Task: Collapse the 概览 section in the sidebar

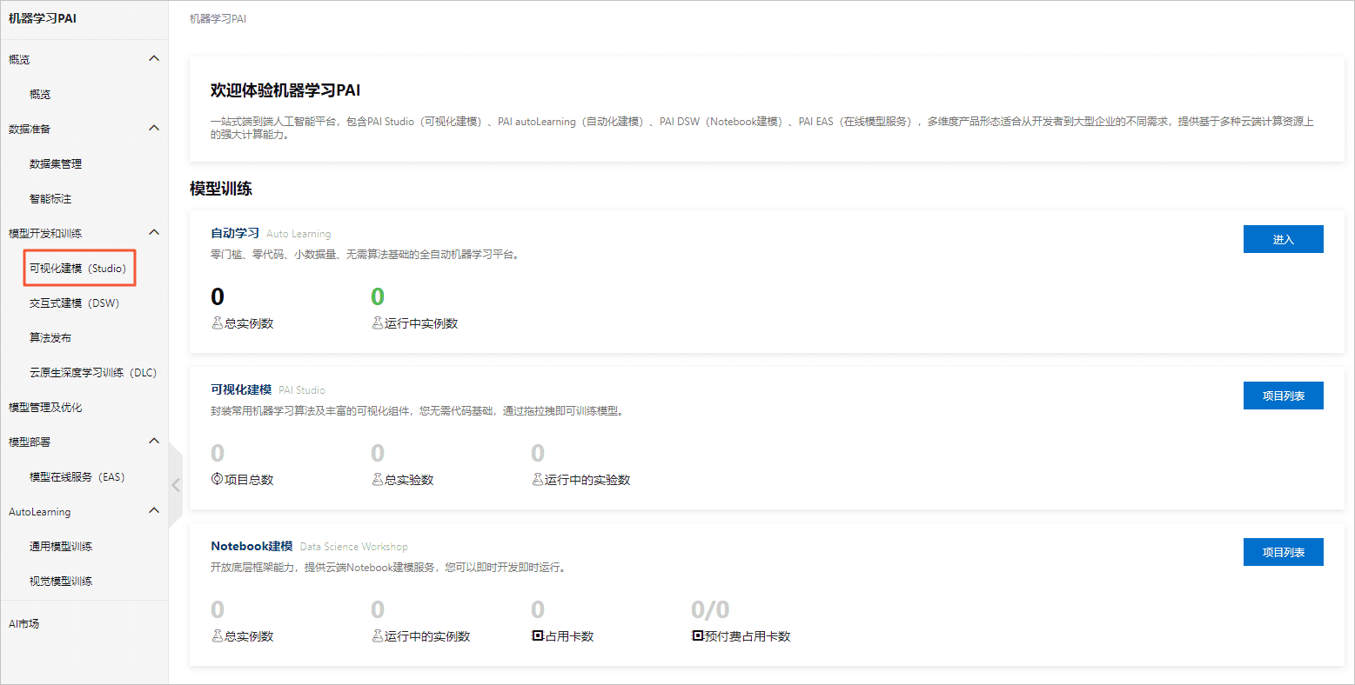Action: 154,58
